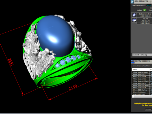Open the Diamond material dropdown
This screenshot has height=114, width=152.
click(x=142, y=55)
